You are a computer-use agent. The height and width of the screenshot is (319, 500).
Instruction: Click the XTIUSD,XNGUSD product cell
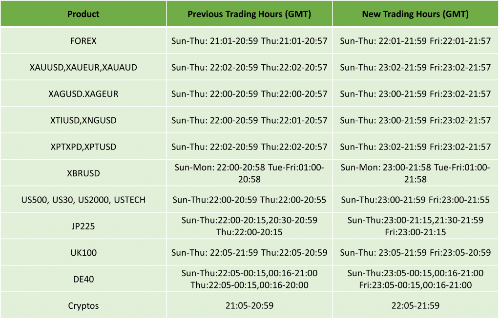(x=83, y=120)
